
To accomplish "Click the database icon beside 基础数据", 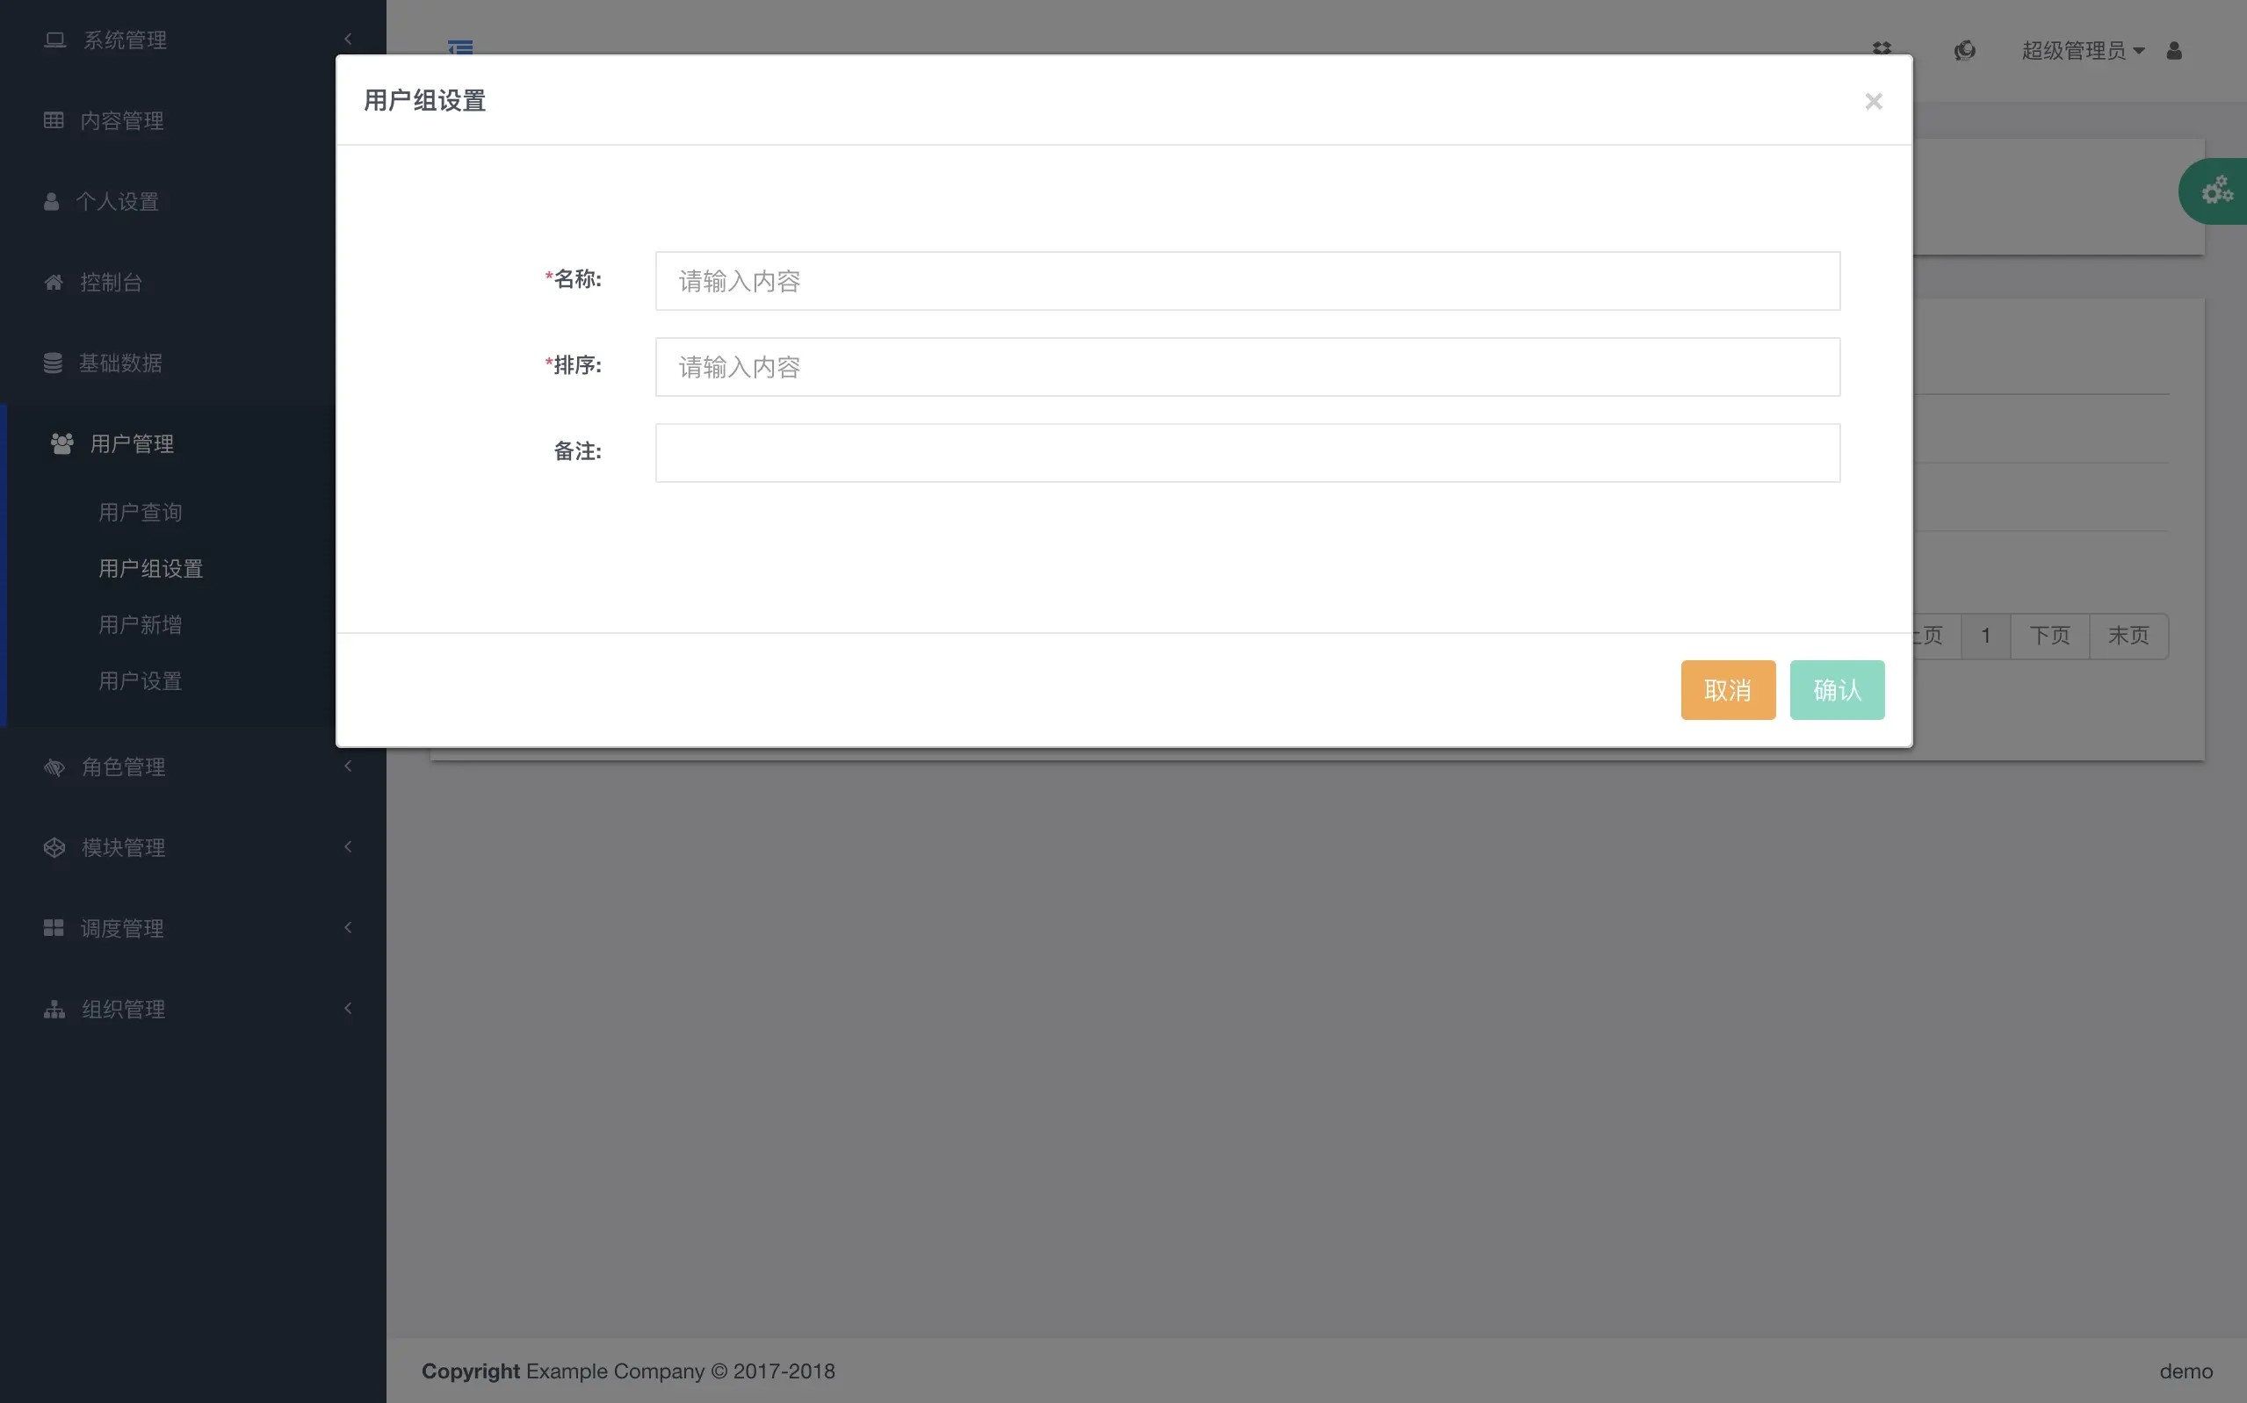I will pyautogui.click(x=53, y=363).
